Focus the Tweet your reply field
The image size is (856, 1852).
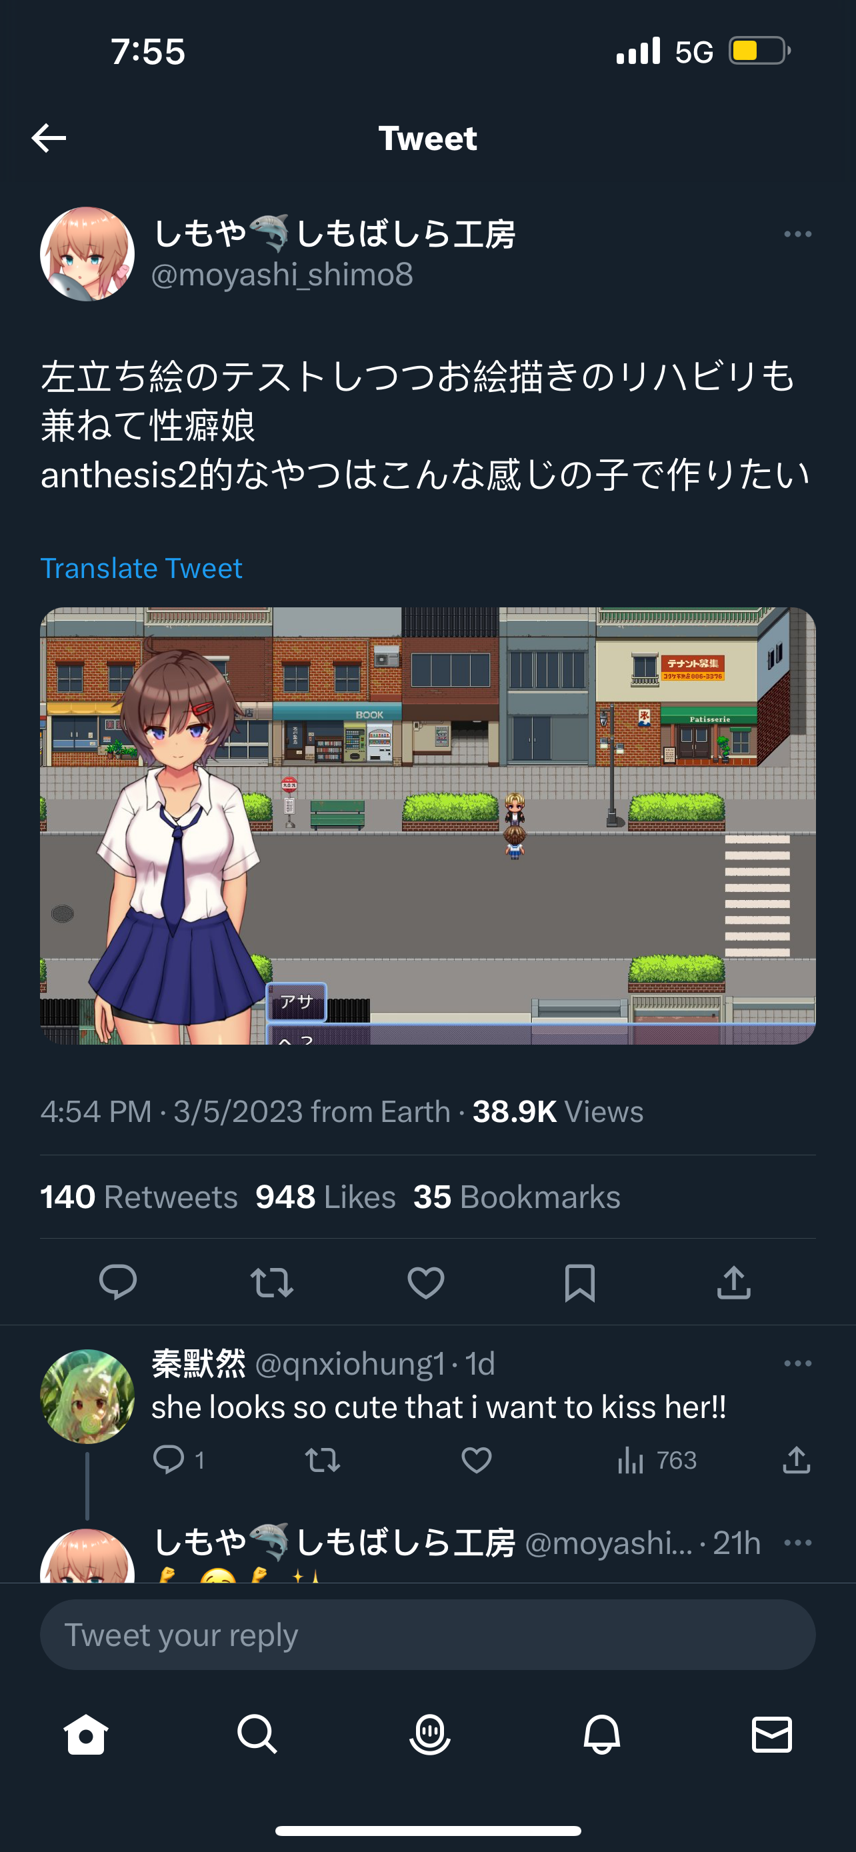pyautogui.click(x=427, y=1635)
